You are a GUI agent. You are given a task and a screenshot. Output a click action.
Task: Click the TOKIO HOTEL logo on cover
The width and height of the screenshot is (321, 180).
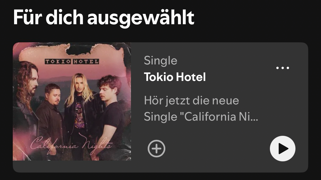pyautogui.click(x=72, y=62)
